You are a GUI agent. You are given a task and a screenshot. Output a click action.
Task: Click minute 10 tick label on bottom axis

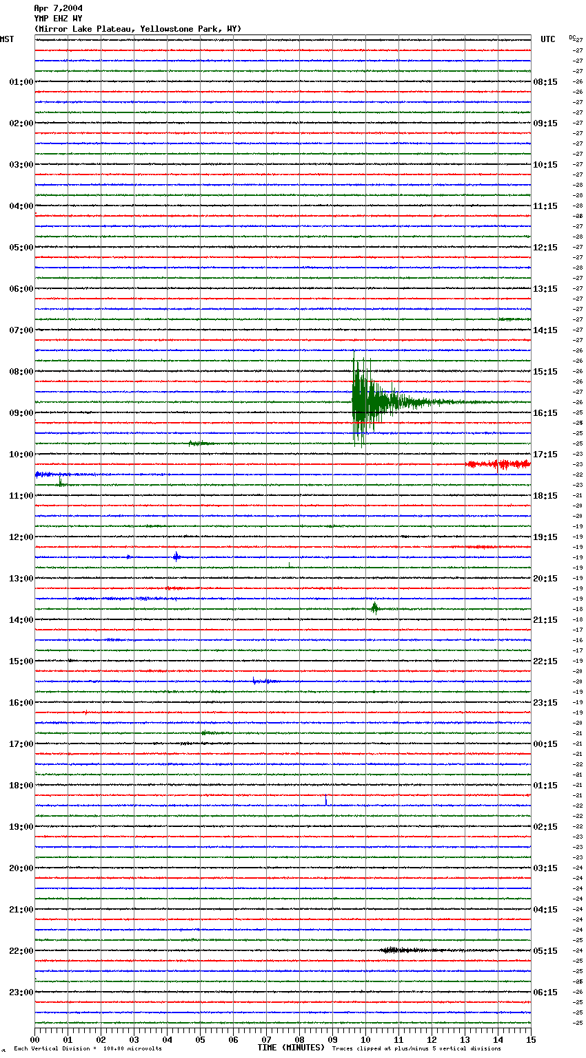tap(365, 1039)
